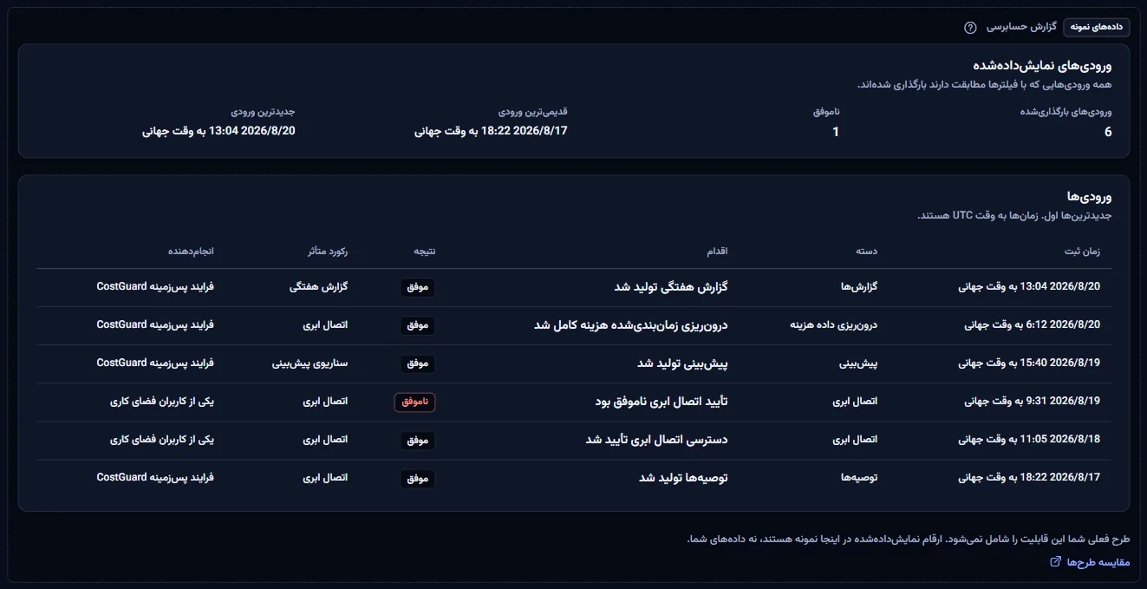Select the گزارش حسابرسی page title
The width and height of the screenshot is (1147, 589).
click(x=1021, y=27)
